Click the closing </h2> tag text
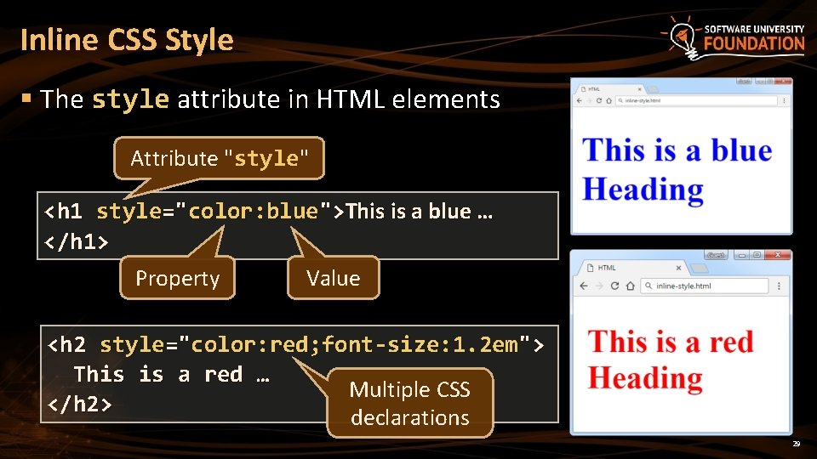The height and width of the screenshot is (459, 817). coord(80,404)
